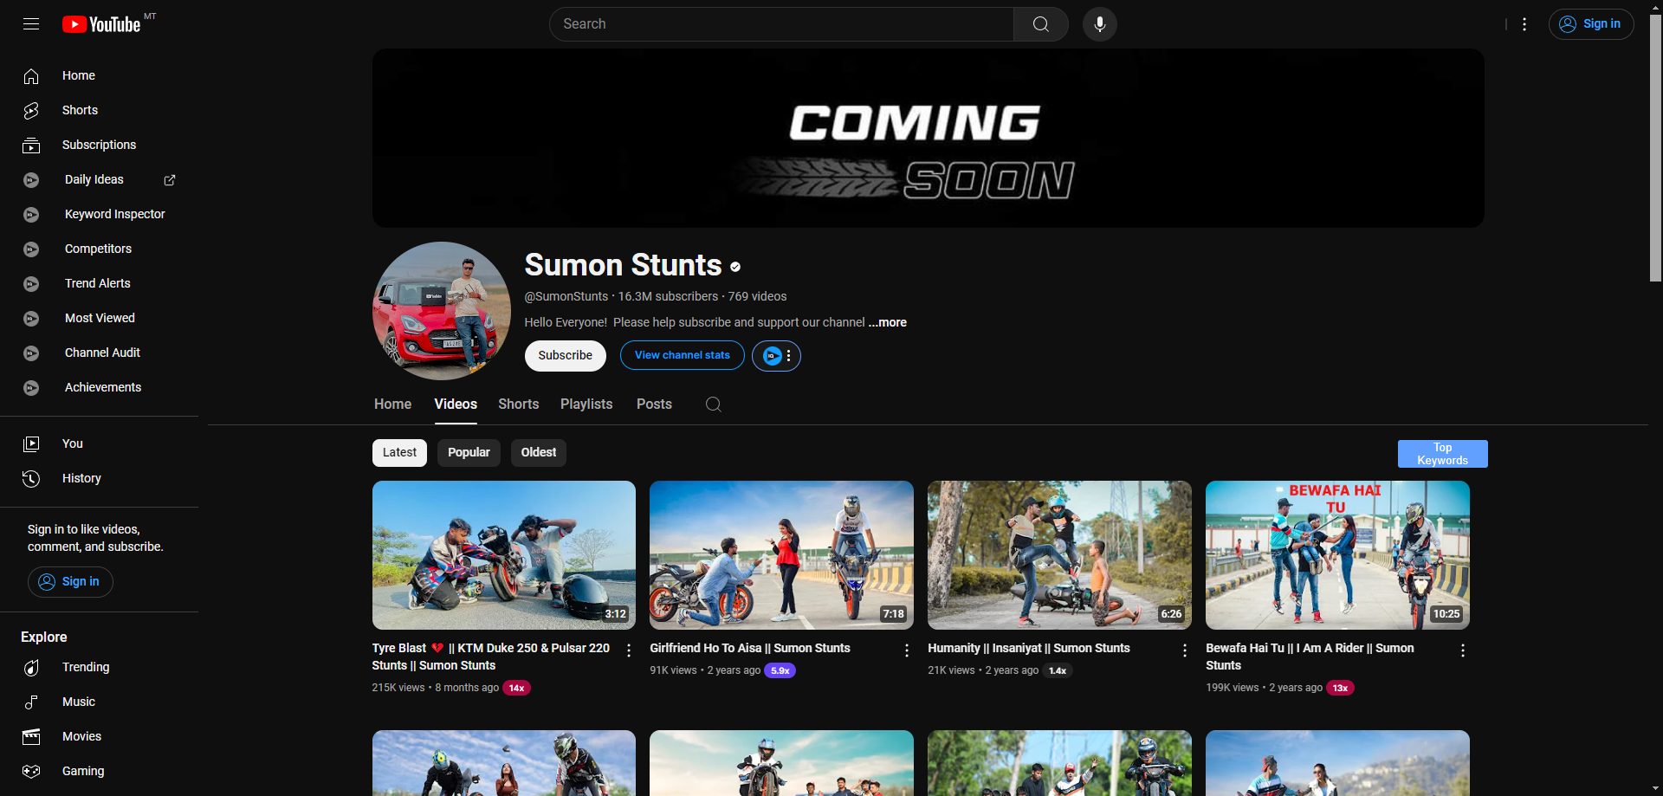Click the page vertical scrollbar
The height and width of the screenshot is (796, 1663).
pyautogui.click(x=1655, y=147)
